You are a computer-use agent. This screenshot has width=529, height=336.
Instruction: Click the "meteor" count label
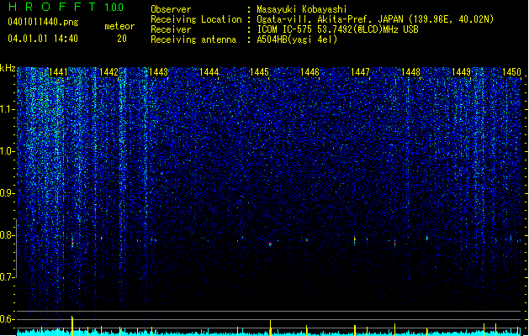pyautogui.click(x=119, y=26)
